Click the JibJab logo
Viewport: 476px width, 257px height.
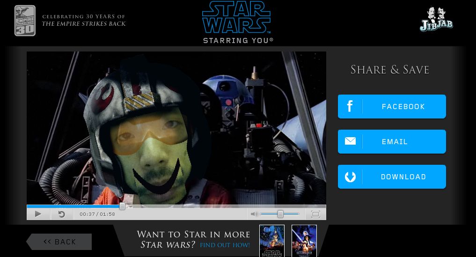437,19
